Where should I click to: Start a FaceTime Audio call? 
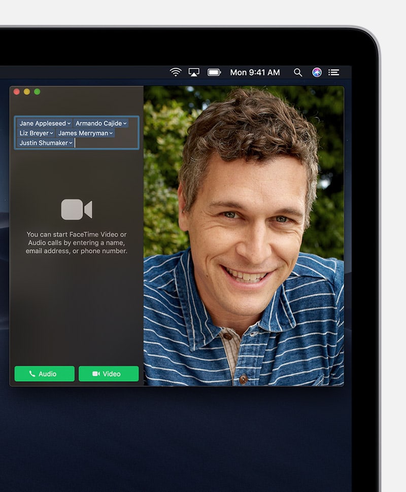click(x=44, y=374)
